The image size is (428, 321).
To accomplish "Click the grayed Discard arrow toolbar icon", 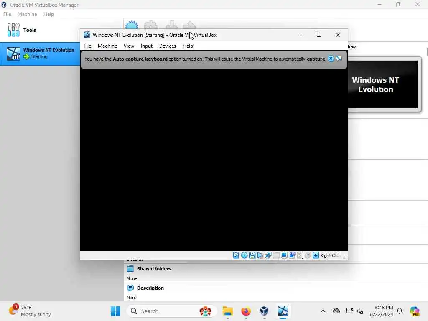I will (x=171, y=25).
